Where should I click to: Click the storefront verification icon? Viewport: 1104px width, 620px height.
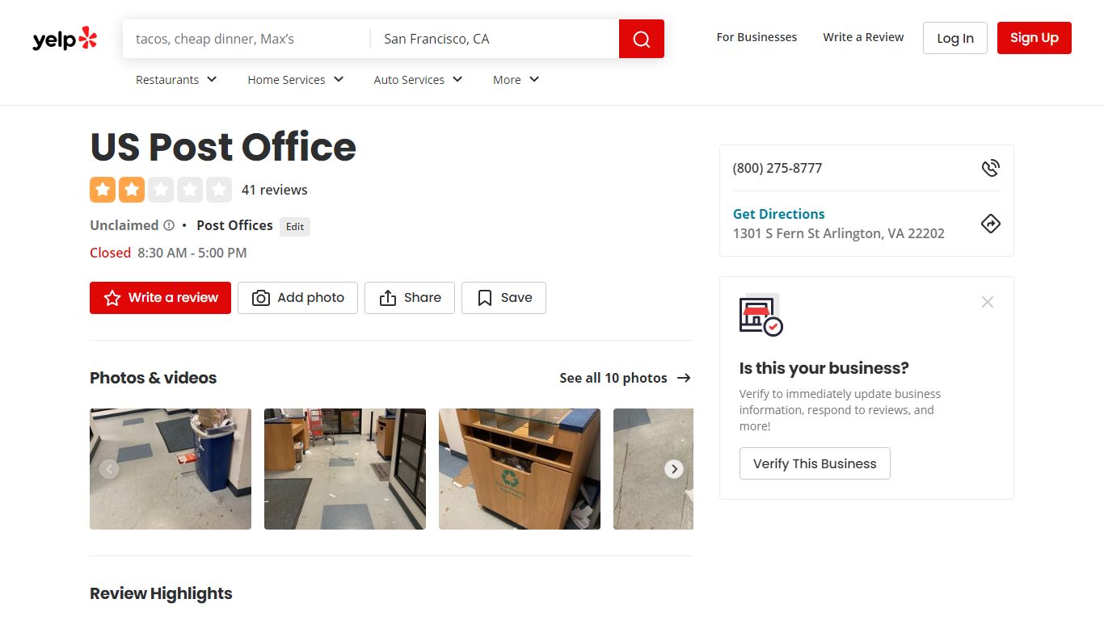(761, 315)
